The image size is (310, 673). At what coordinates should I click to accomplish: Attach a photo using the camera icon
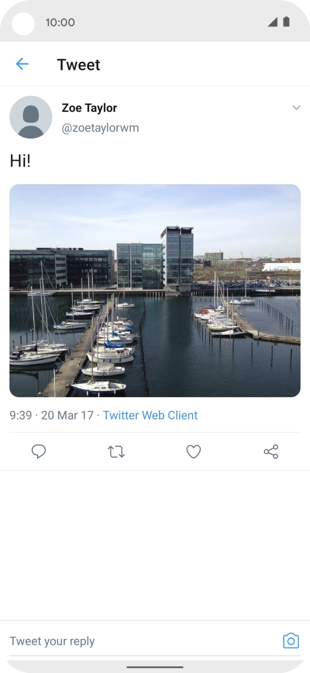[291, 641]
